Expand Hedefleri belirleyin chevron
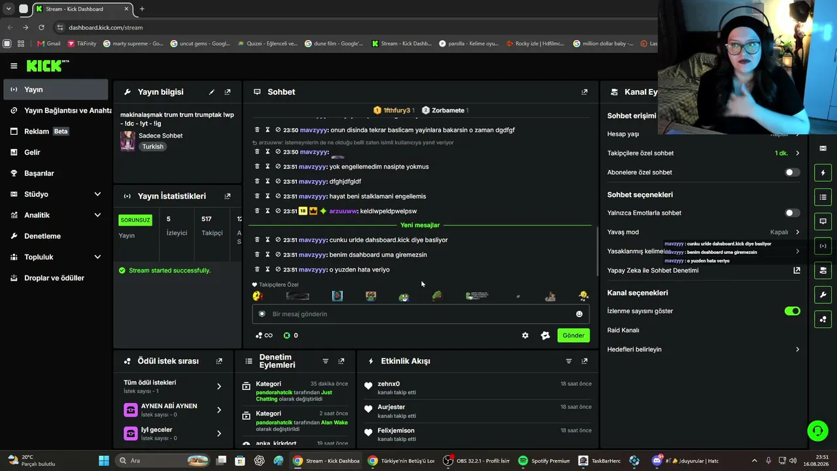 pos(797,349)
